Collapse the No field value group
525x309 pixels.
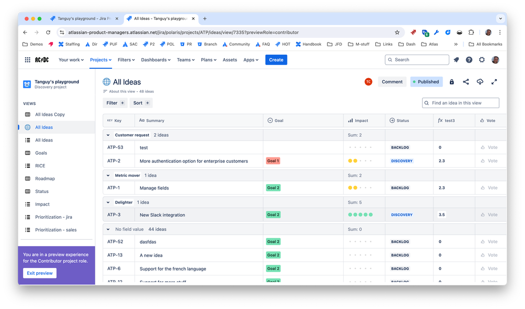108,229
